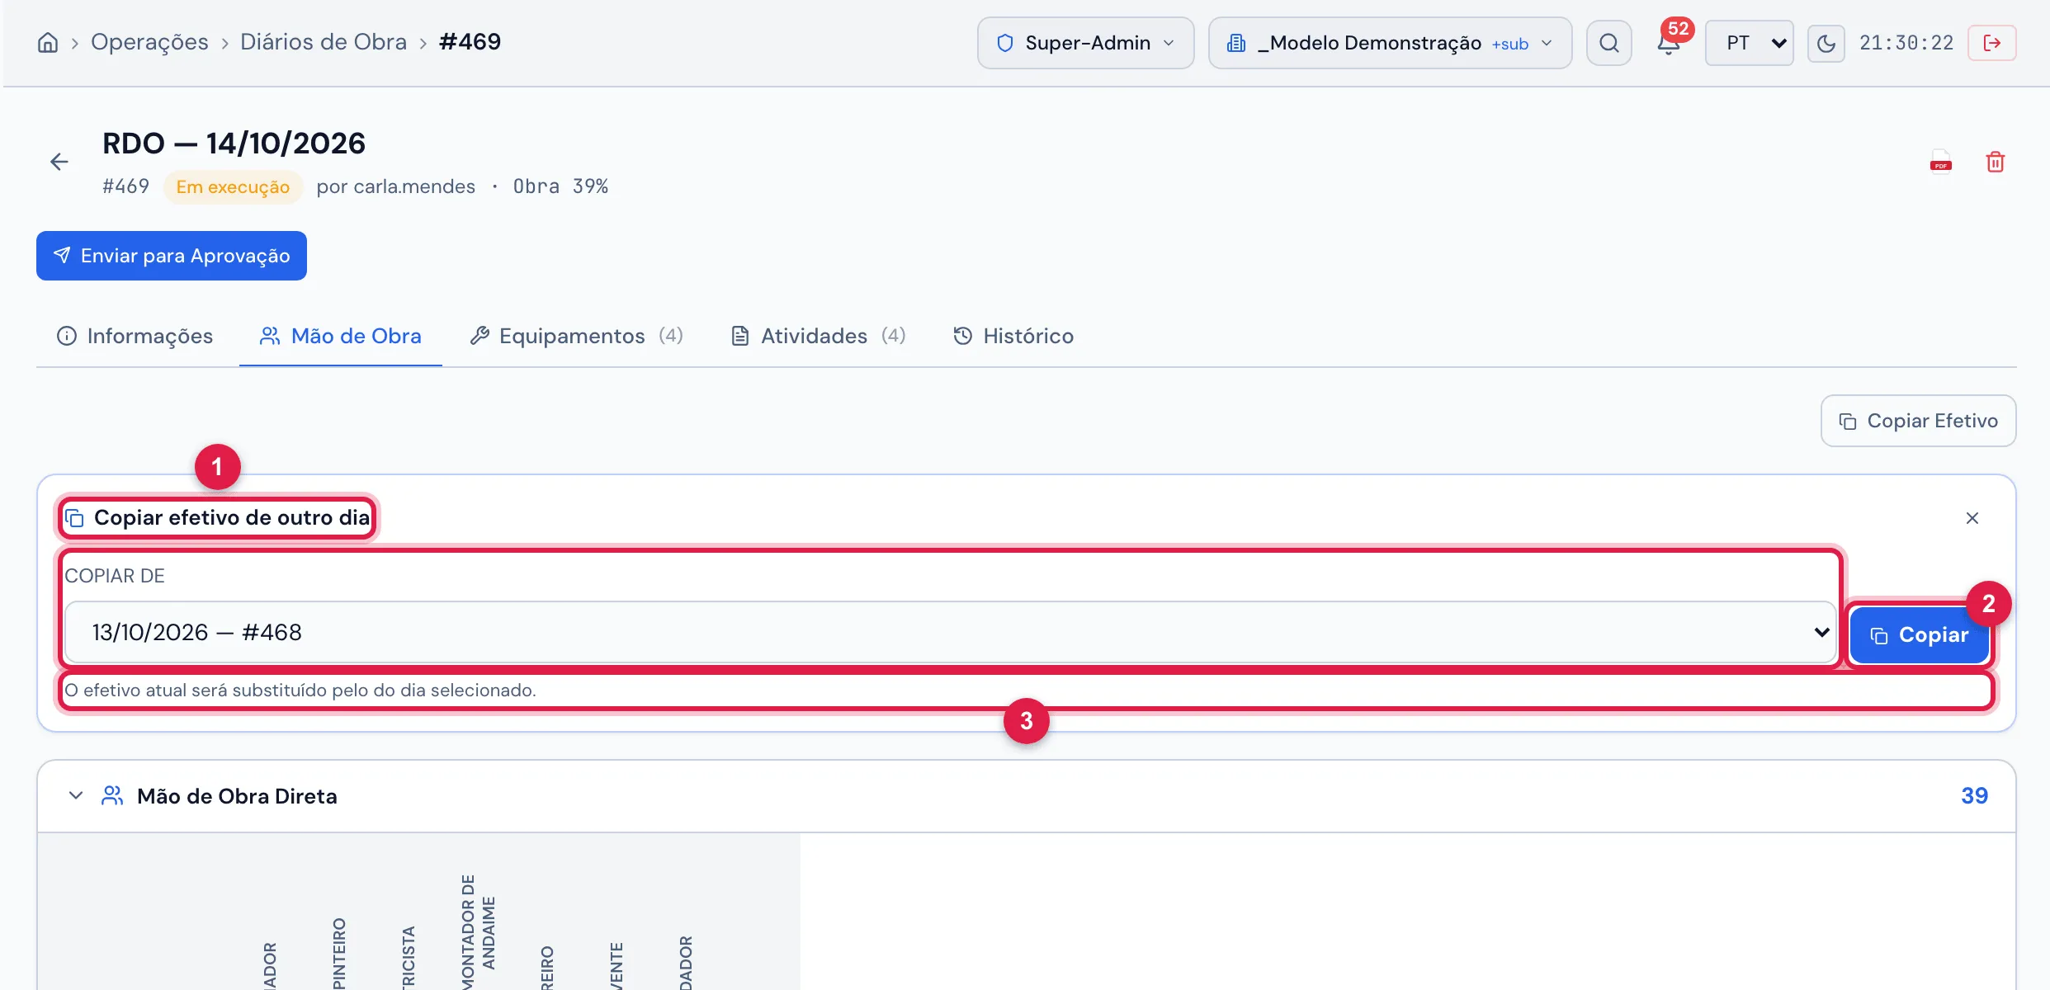Export the RDO as PDF
The image size is (2050, 990).
point(1941,162)
